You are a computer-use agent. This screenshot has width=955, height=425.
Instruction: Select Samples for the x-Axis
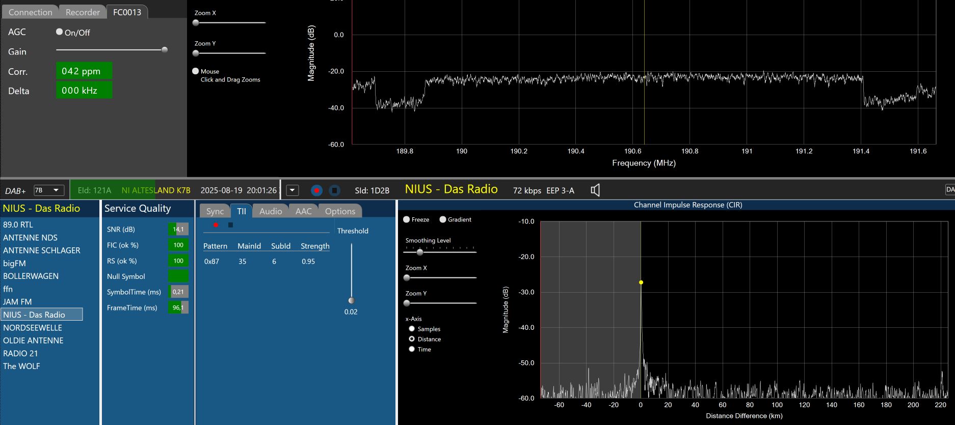pyautogui.click(x=412, y=329)
